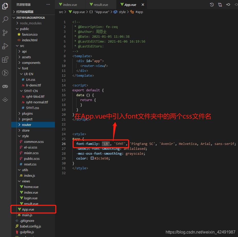238x237 pixels.
Task: Open index.html in public folder
Action: click(33, 40)
